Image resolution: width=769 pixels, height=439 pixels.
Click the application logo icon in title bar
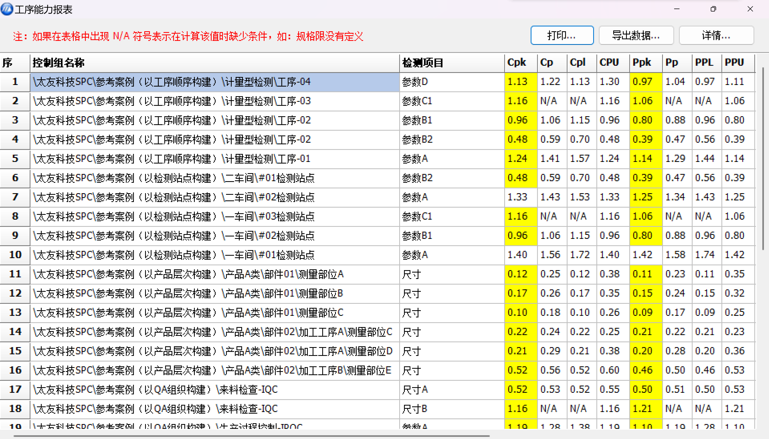pos(7,9)
